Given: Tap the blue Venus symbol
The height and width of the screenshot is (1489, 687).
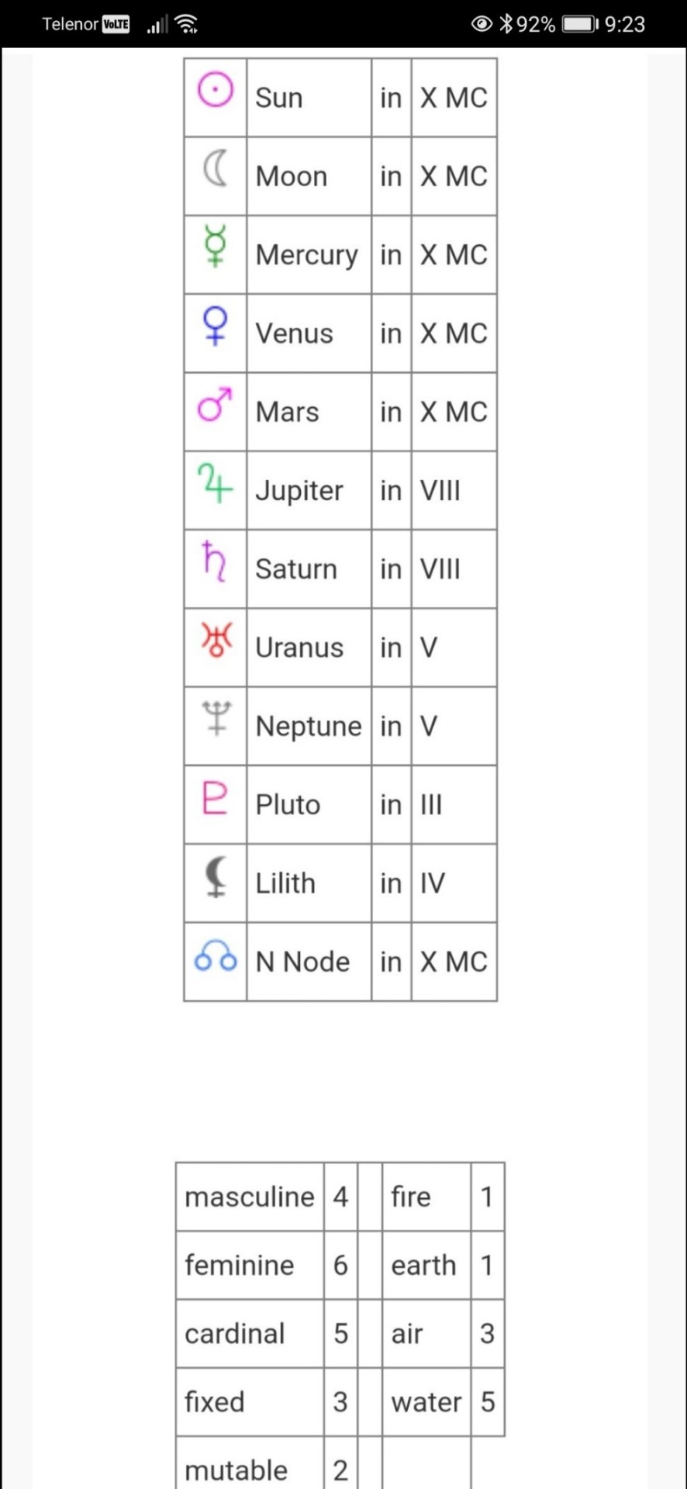Looking at the screenshot, I should click(215, 325).
